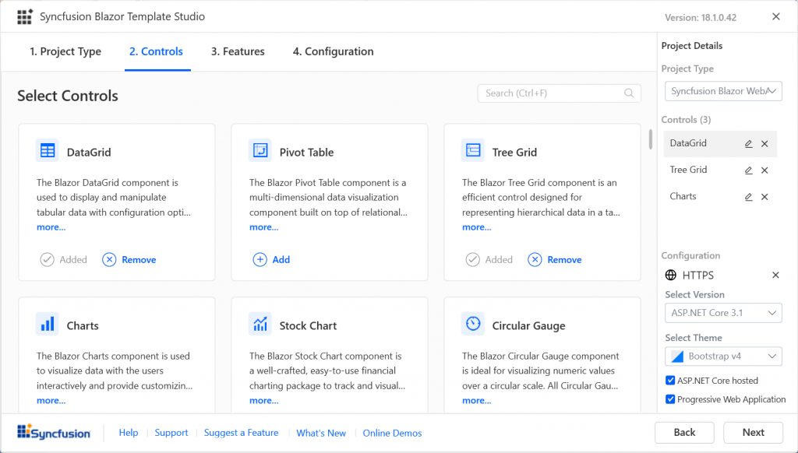Click the Syncfusion logo in the footer

point(53,432)
